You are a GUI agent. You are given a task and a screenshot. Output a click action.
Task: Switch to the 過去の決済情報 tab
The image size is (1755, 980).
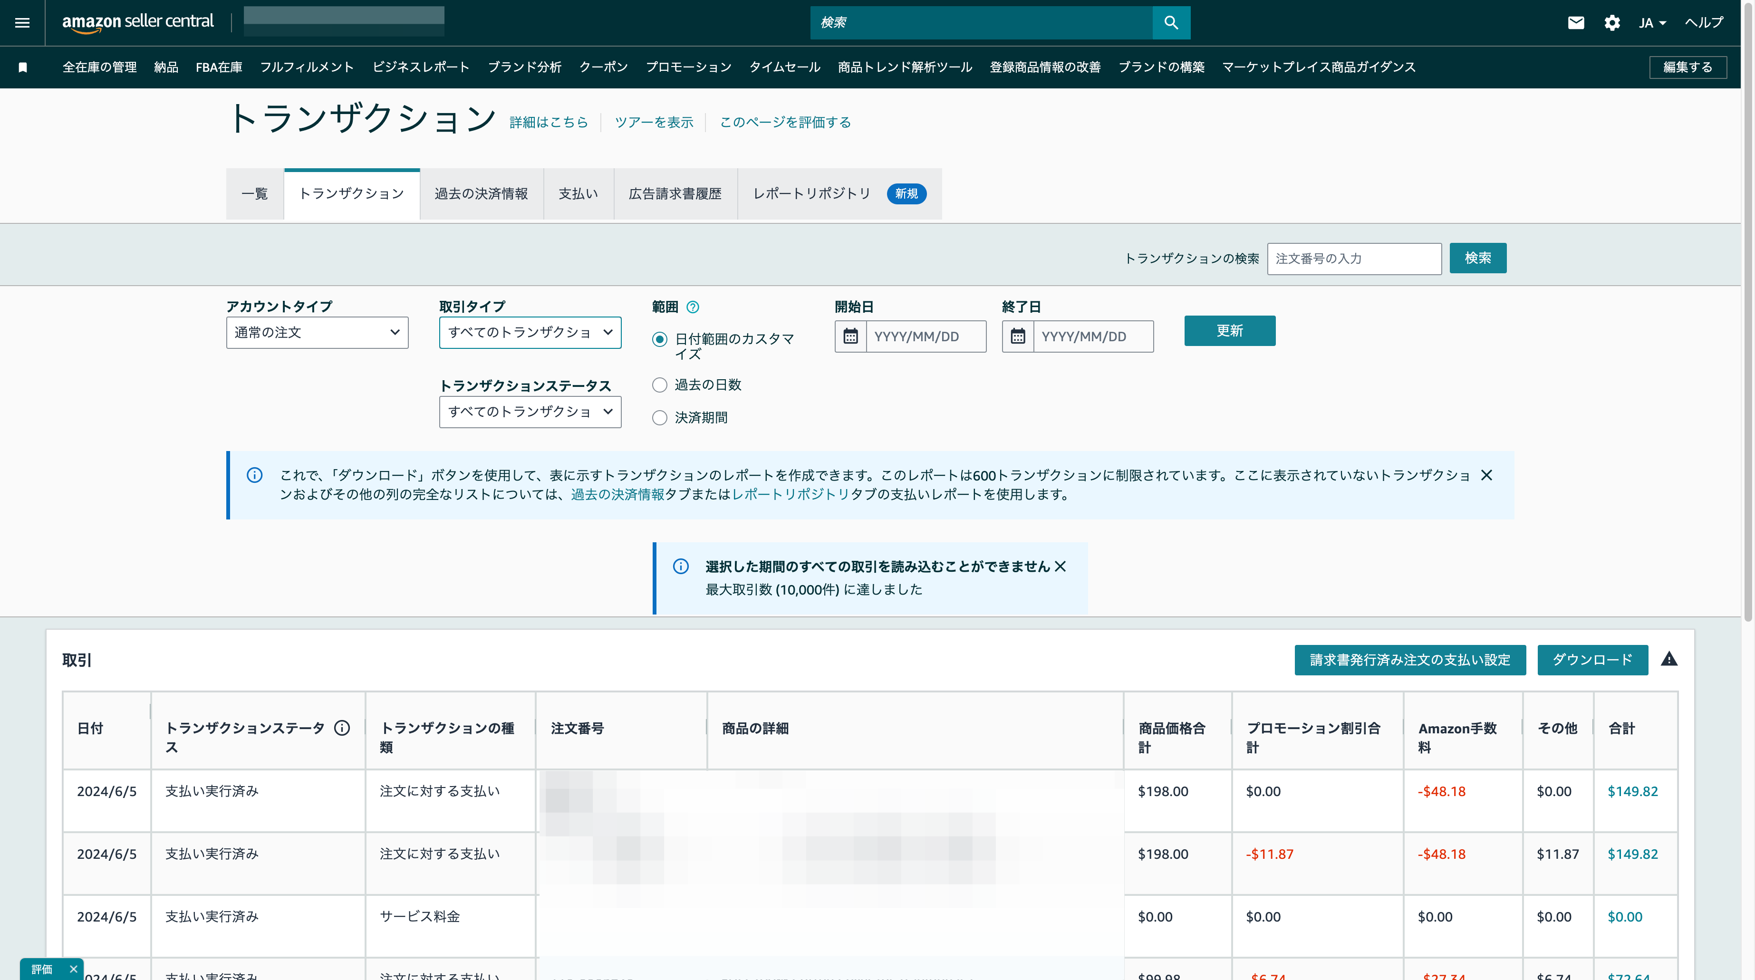[x=482, y=194]
